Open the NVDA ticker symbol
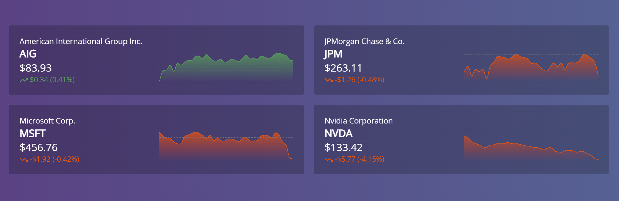The height and width of the screenshot is (201, 619). [x=338, y=134]
